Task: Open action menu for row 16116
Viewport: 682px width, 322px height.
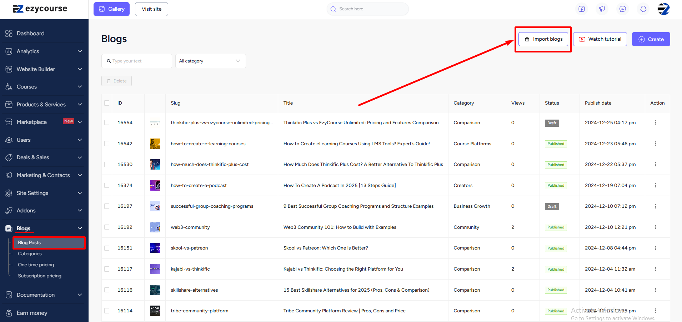Action: pos(655,290)
